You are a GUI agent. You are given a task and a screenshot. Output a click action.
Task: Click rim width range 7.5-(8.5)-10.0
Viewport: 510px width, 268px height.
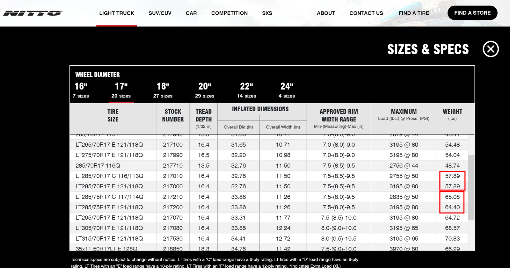(339, 218)
